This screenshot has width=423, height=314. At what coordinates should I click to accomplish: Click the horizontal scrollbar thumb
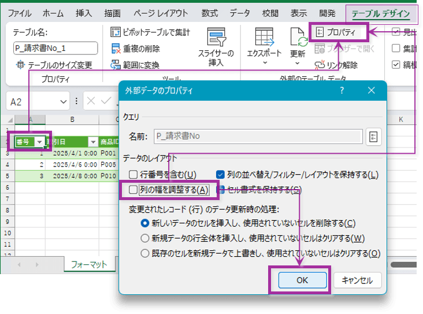(x=404, y=265)
